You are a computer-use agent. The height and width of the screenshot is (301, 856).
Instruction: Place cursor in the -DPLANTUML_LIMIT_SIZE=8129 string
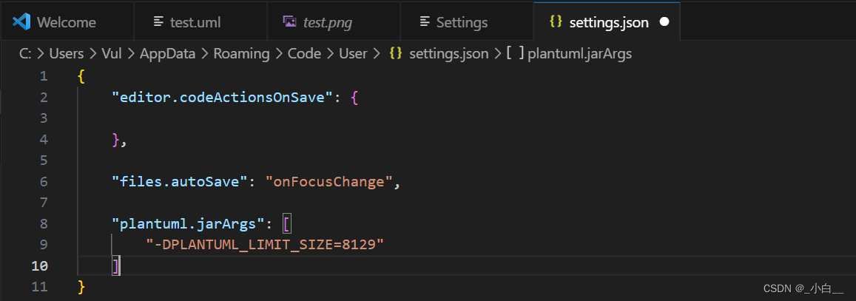pyautogui.click(x=265, y=244)
